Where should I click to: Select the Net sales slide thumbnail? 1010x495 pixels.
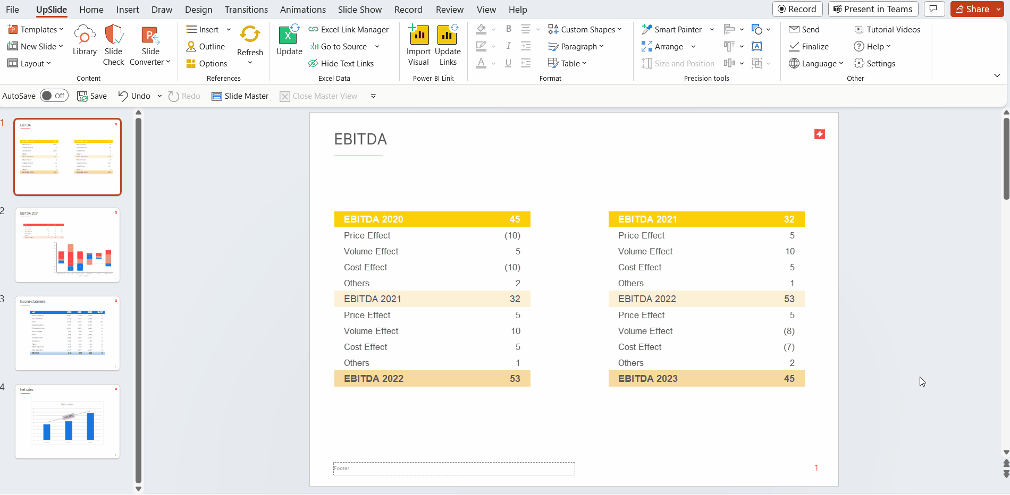[68, 421]
